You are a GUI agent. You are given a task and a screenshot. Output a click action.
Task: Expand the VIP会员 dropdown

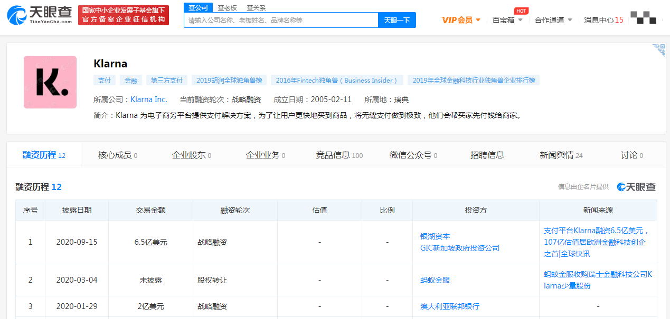461,20
